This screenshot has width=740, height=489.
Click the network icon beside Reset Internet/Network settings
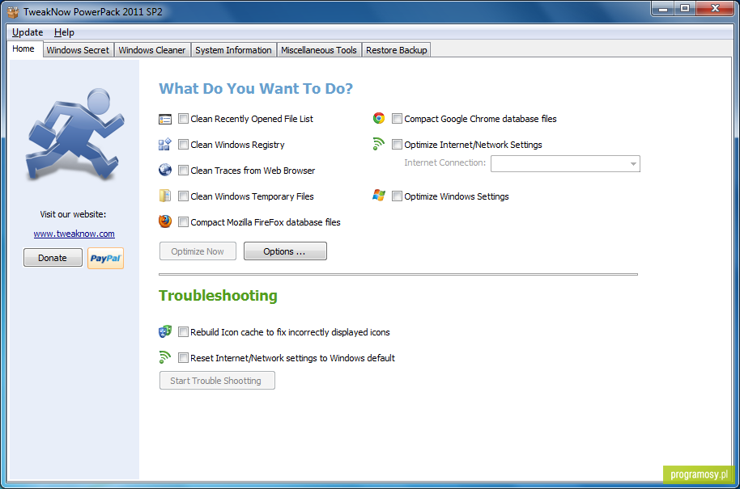pyautogui.click(x=164, y=357)
